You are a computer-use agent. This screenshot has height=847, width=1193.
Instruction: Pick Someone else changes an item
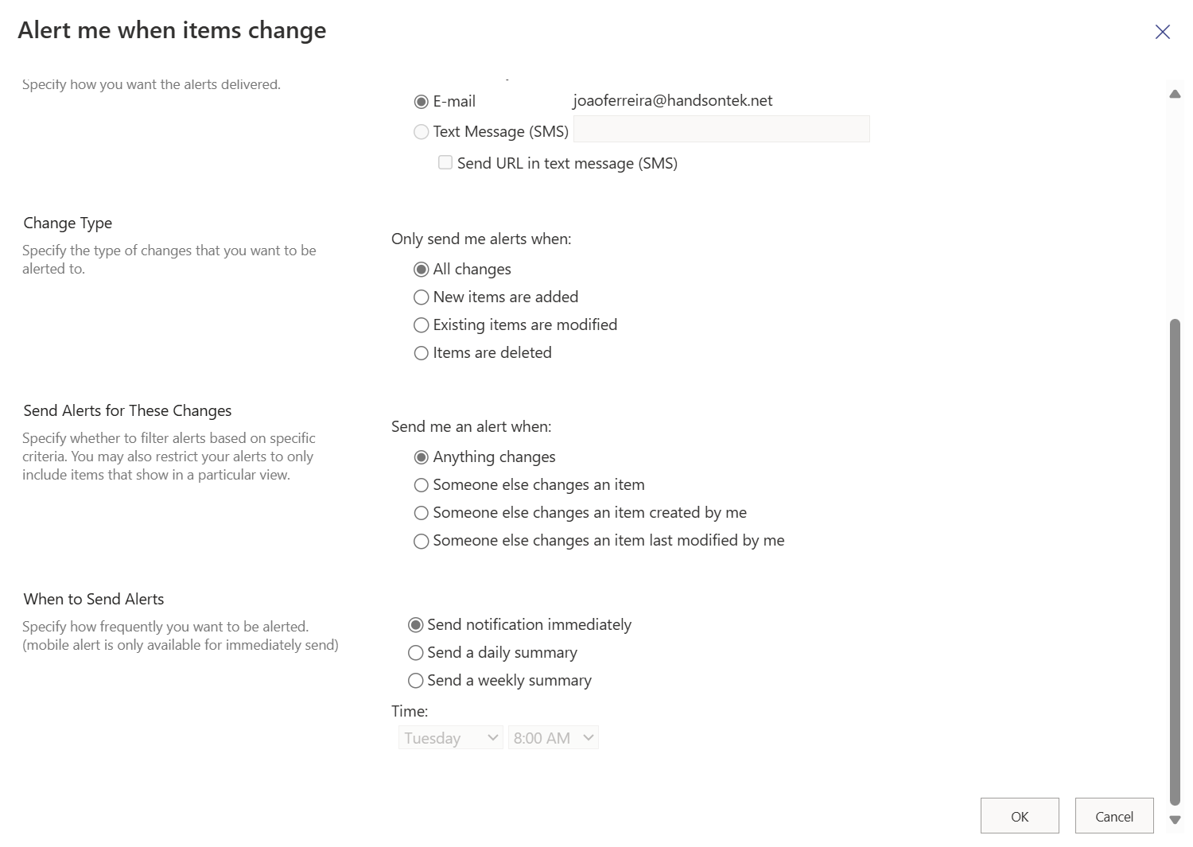(x=422, y=485)
